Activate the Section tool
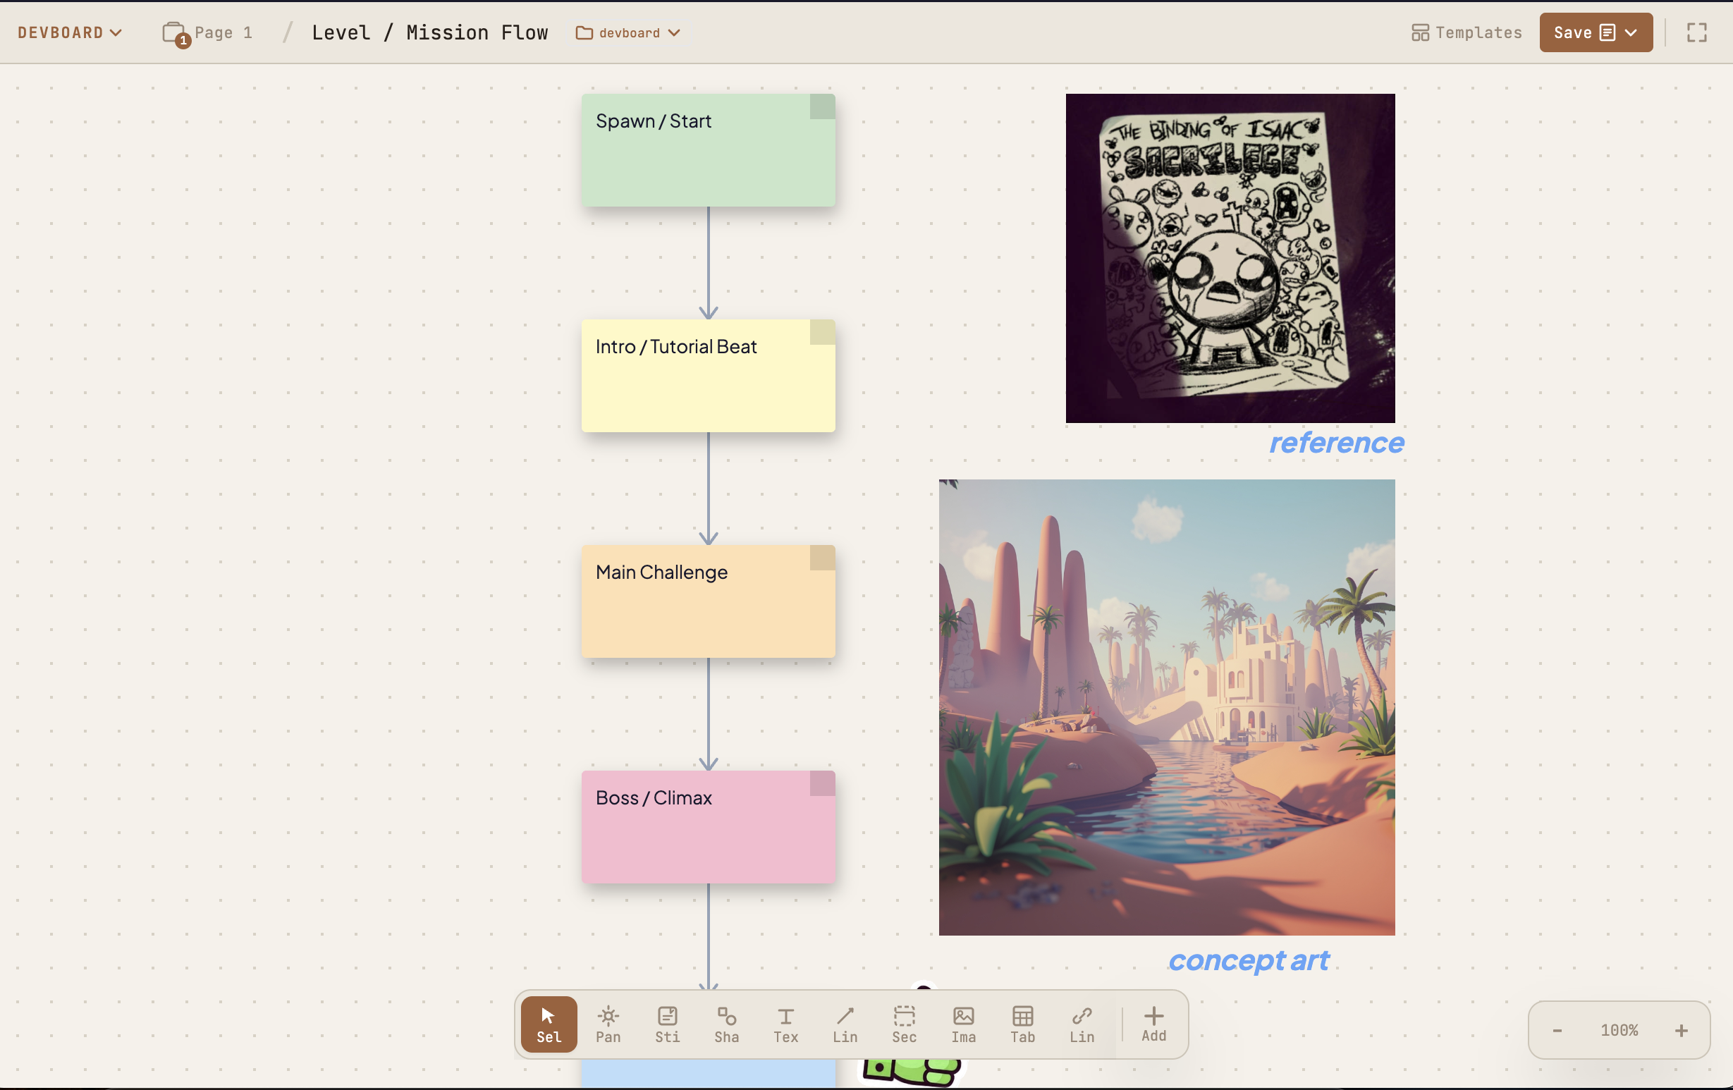Image resolution: width=1733 pixels, height=1090 pixels. [x=904, y=1024]
